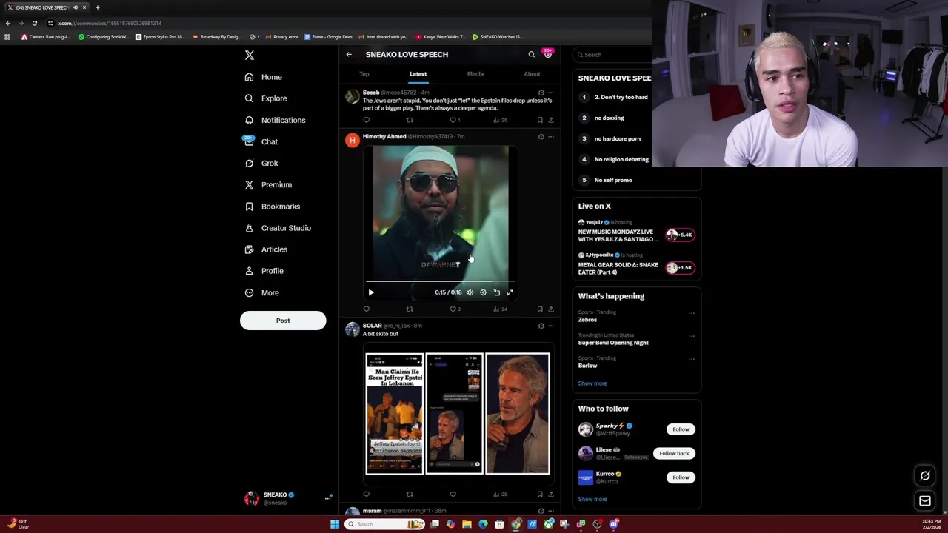Open Windows Start menu
948x533 pixels.
[335, 524]
